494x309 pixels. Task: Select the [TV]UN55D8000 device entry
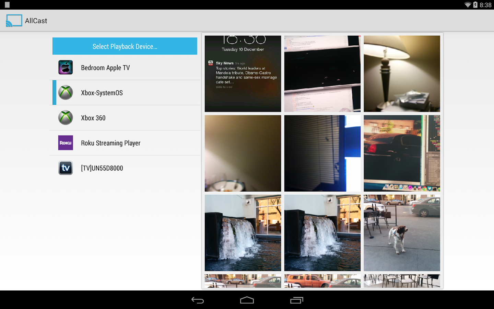click(102, 168)
